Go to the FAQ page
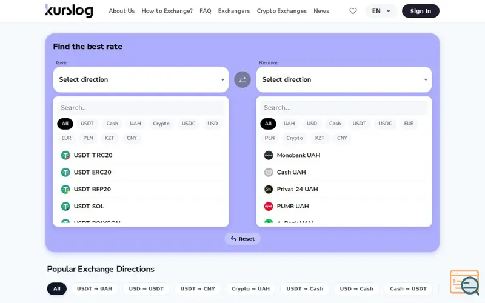 206,11
